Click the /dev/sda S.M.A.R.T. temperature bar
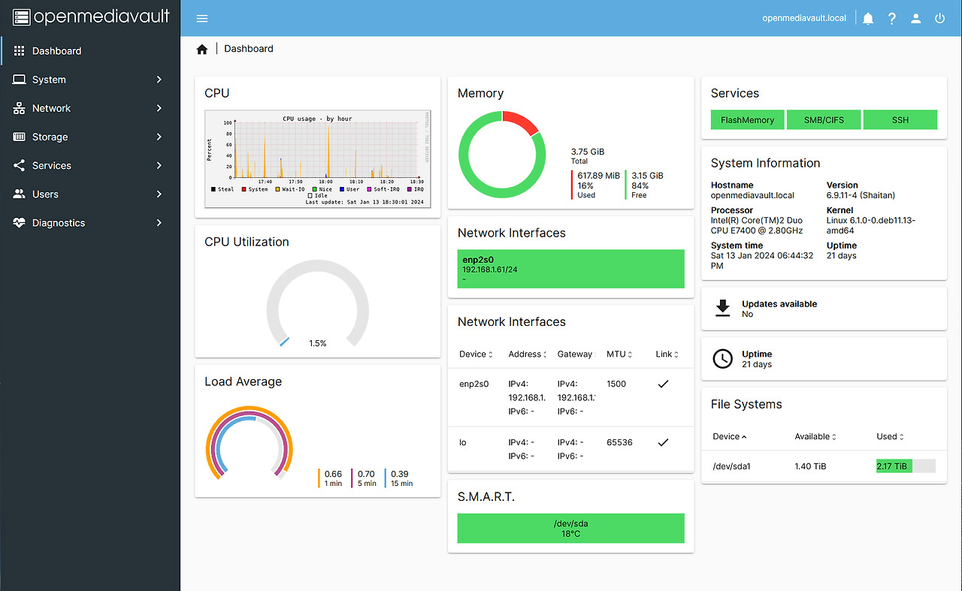This screenshot has height=591, width=962. coord(570,529)
